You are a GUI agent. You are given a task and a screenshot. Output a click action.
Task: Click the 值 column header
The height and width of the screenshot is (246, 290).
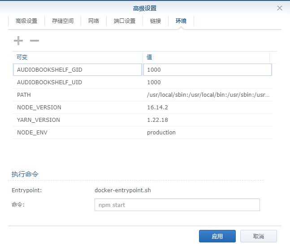coord(206,57)
